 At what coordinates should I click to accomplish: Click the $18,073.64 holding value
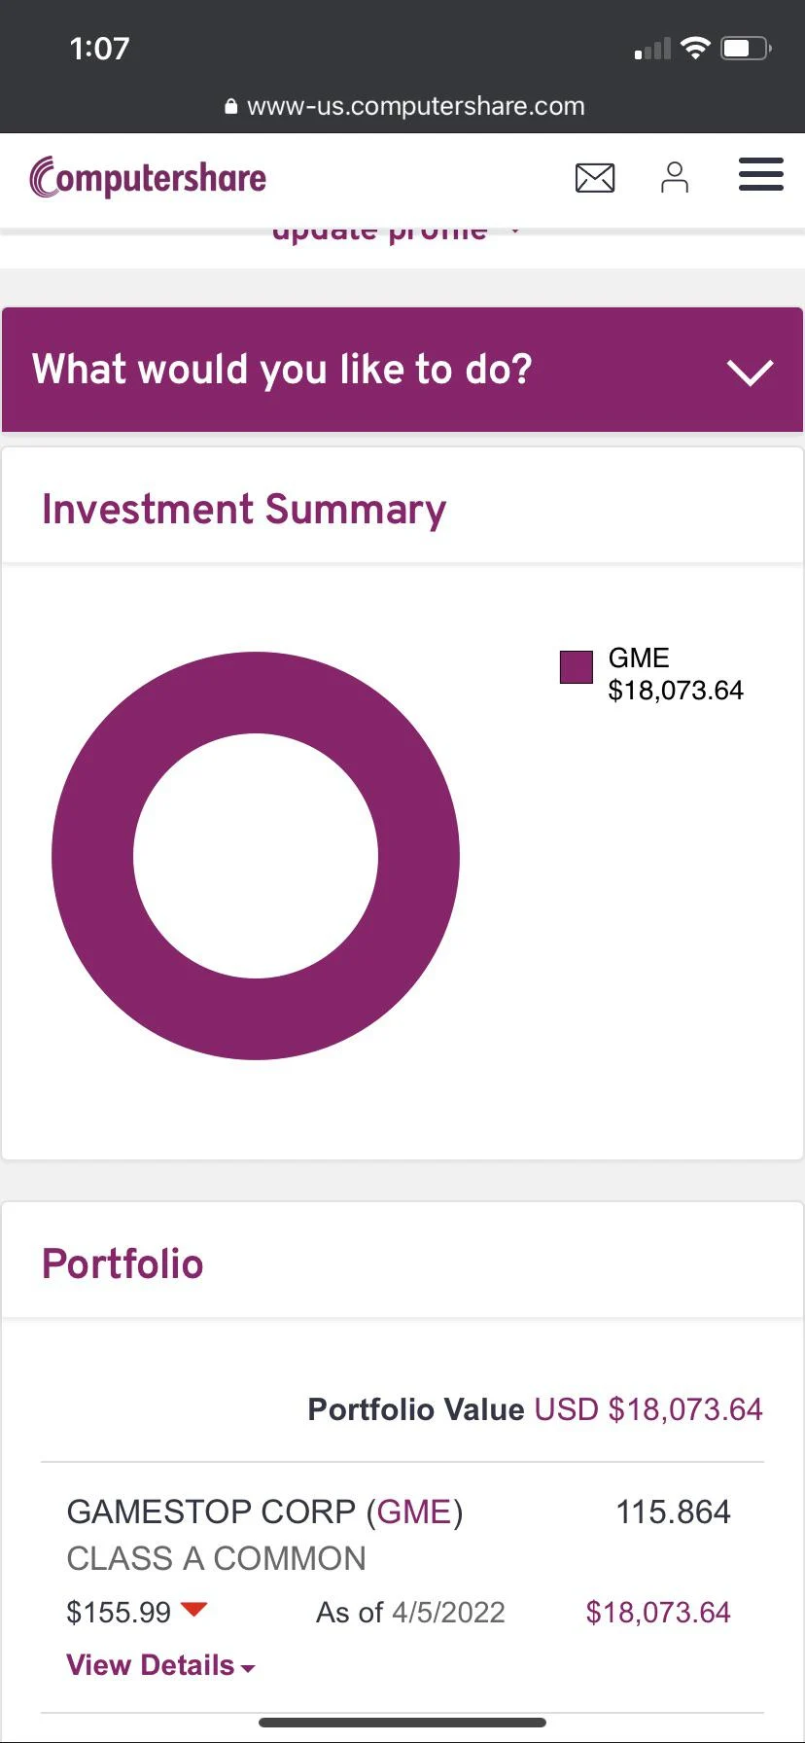[x=658, y=1612]
